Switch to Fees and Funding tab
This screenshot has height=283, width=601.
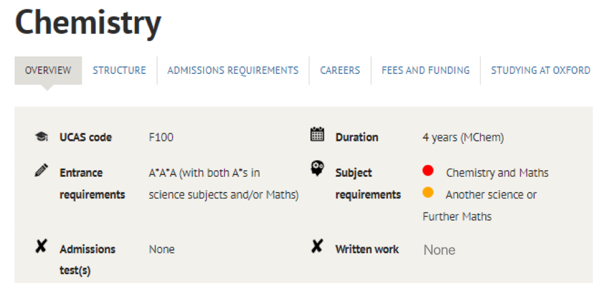(426, 70)
